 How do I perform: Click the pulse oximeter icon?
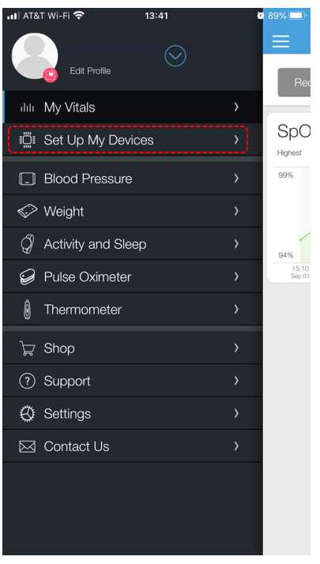(x=27, y=276)
